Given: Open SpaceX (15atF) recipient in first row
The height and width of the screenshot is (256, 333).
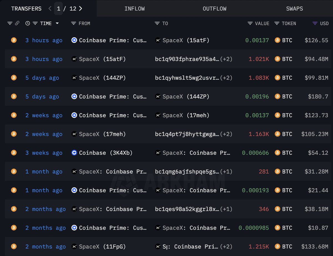Looking at the screenshot, I should 186,40.
